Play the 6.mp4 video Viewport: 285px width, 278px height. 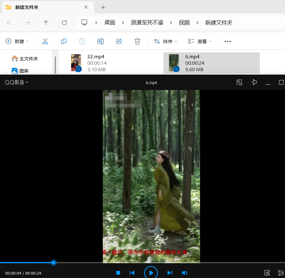(x=151, y=273)
